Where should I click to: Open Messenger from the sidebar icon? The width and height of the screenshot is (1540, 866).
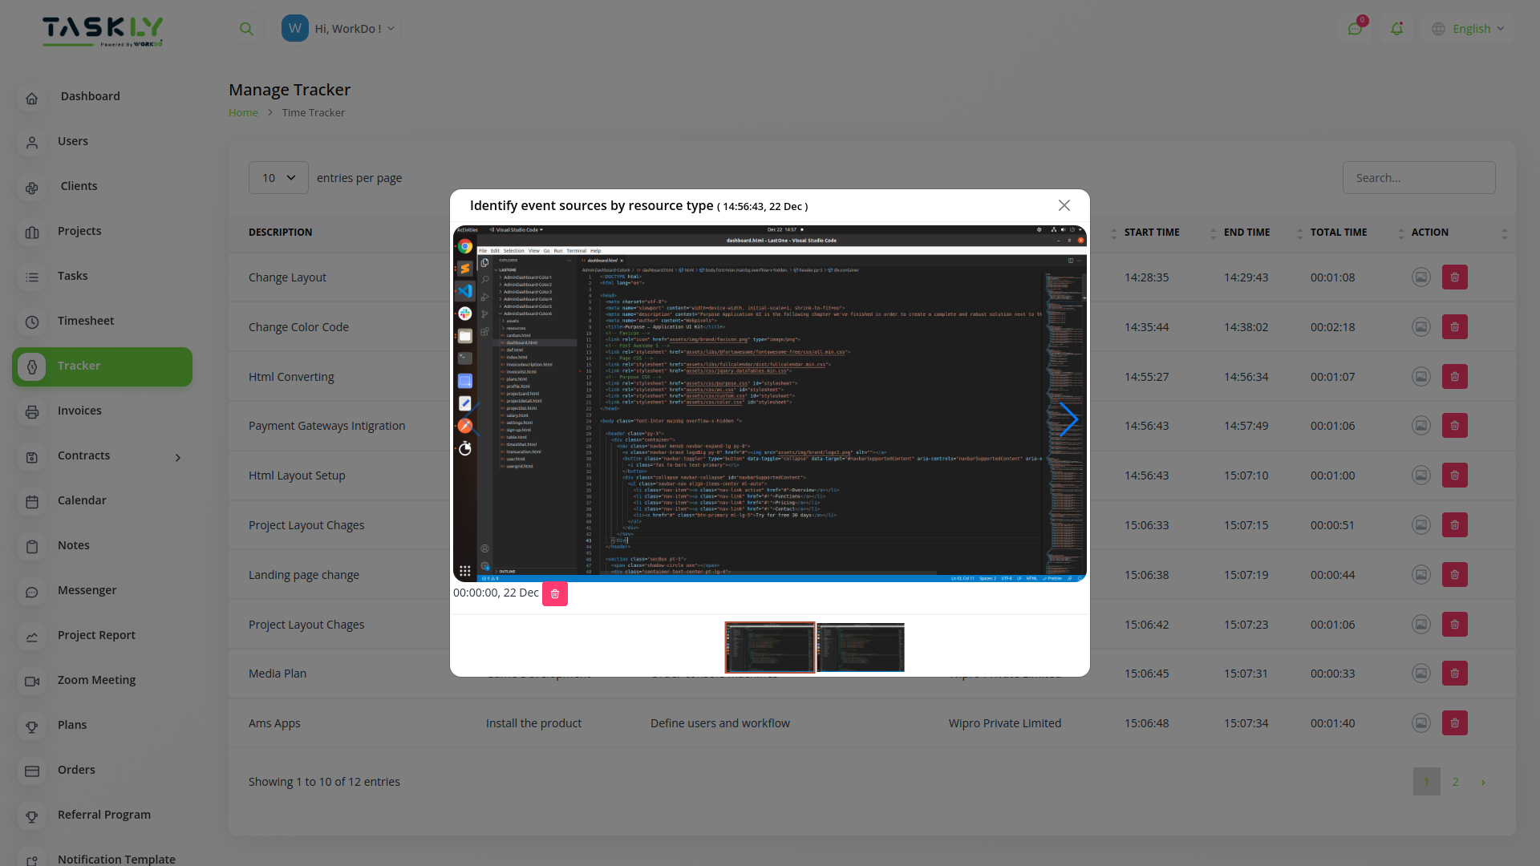coord(31,592)
